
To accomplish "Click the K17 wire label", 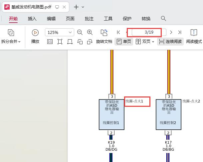I will click(x=168, y=142).
